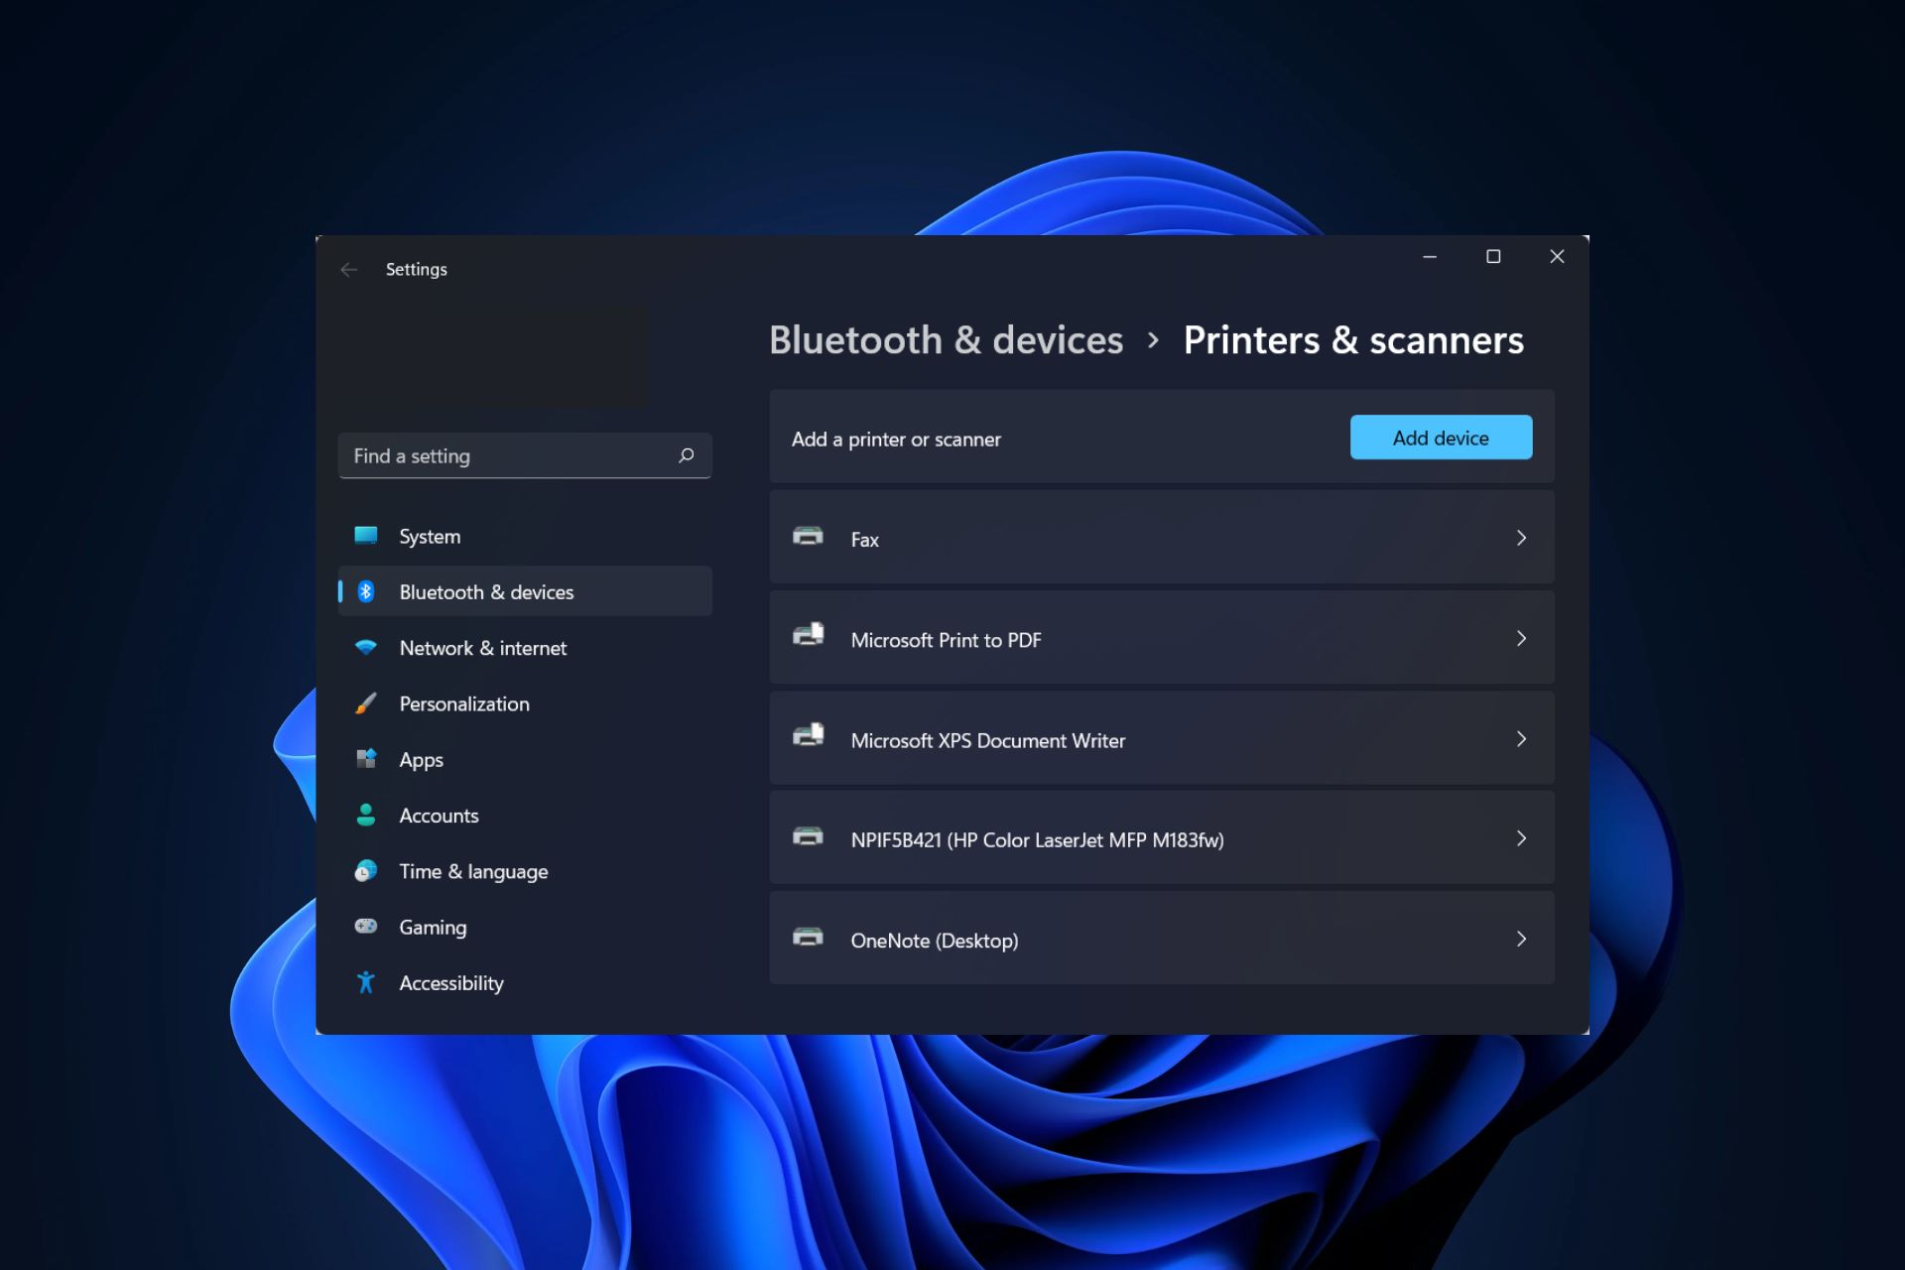The image size is (1905, 1270).
Task: Select the Personalization icon
Action: [366, 701]
